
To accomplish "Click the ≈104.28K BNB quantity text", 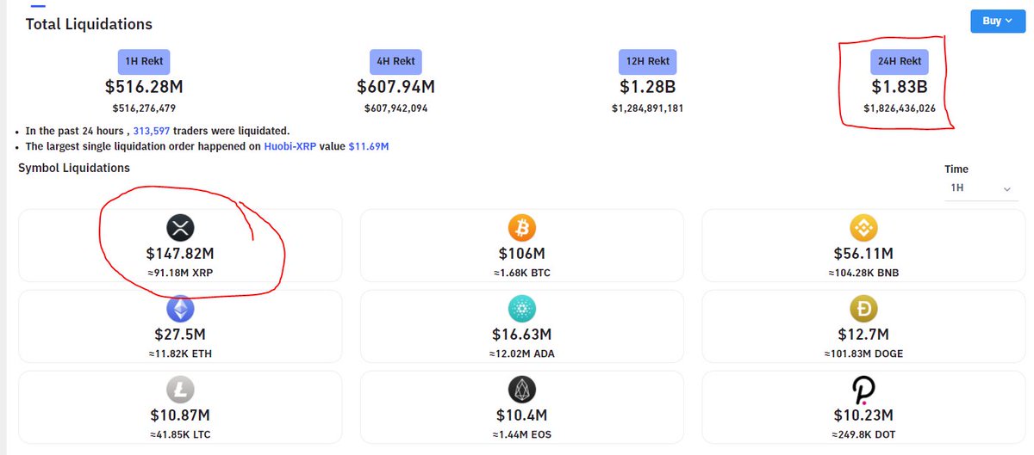I will pos(863,274).
